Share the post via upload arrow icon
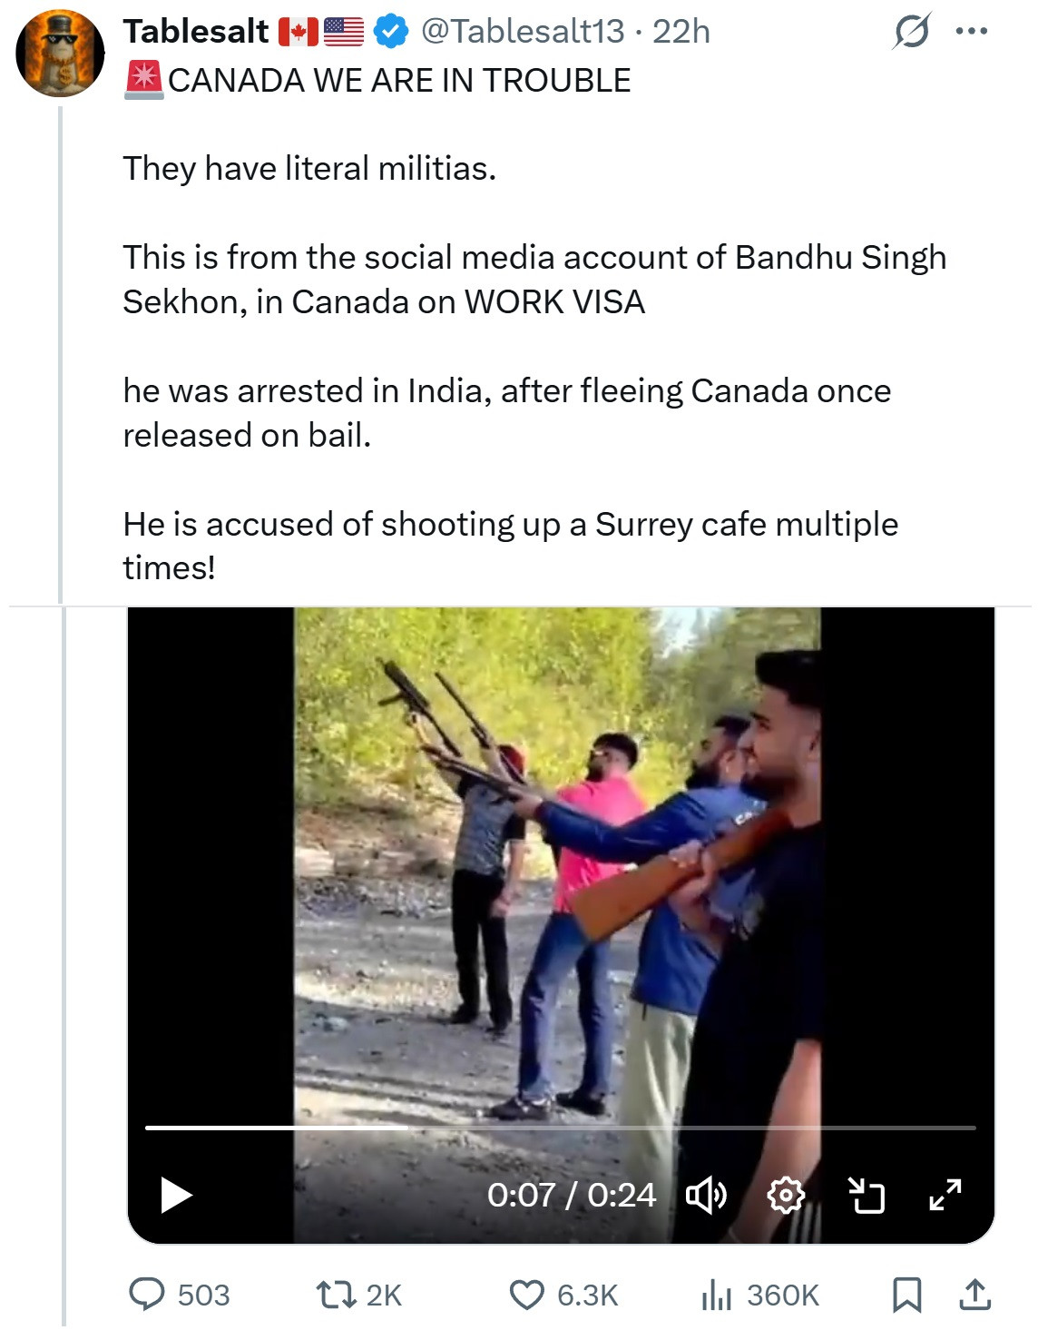This screenshot has width=1038, height=1330. (x=974, y=1294)
